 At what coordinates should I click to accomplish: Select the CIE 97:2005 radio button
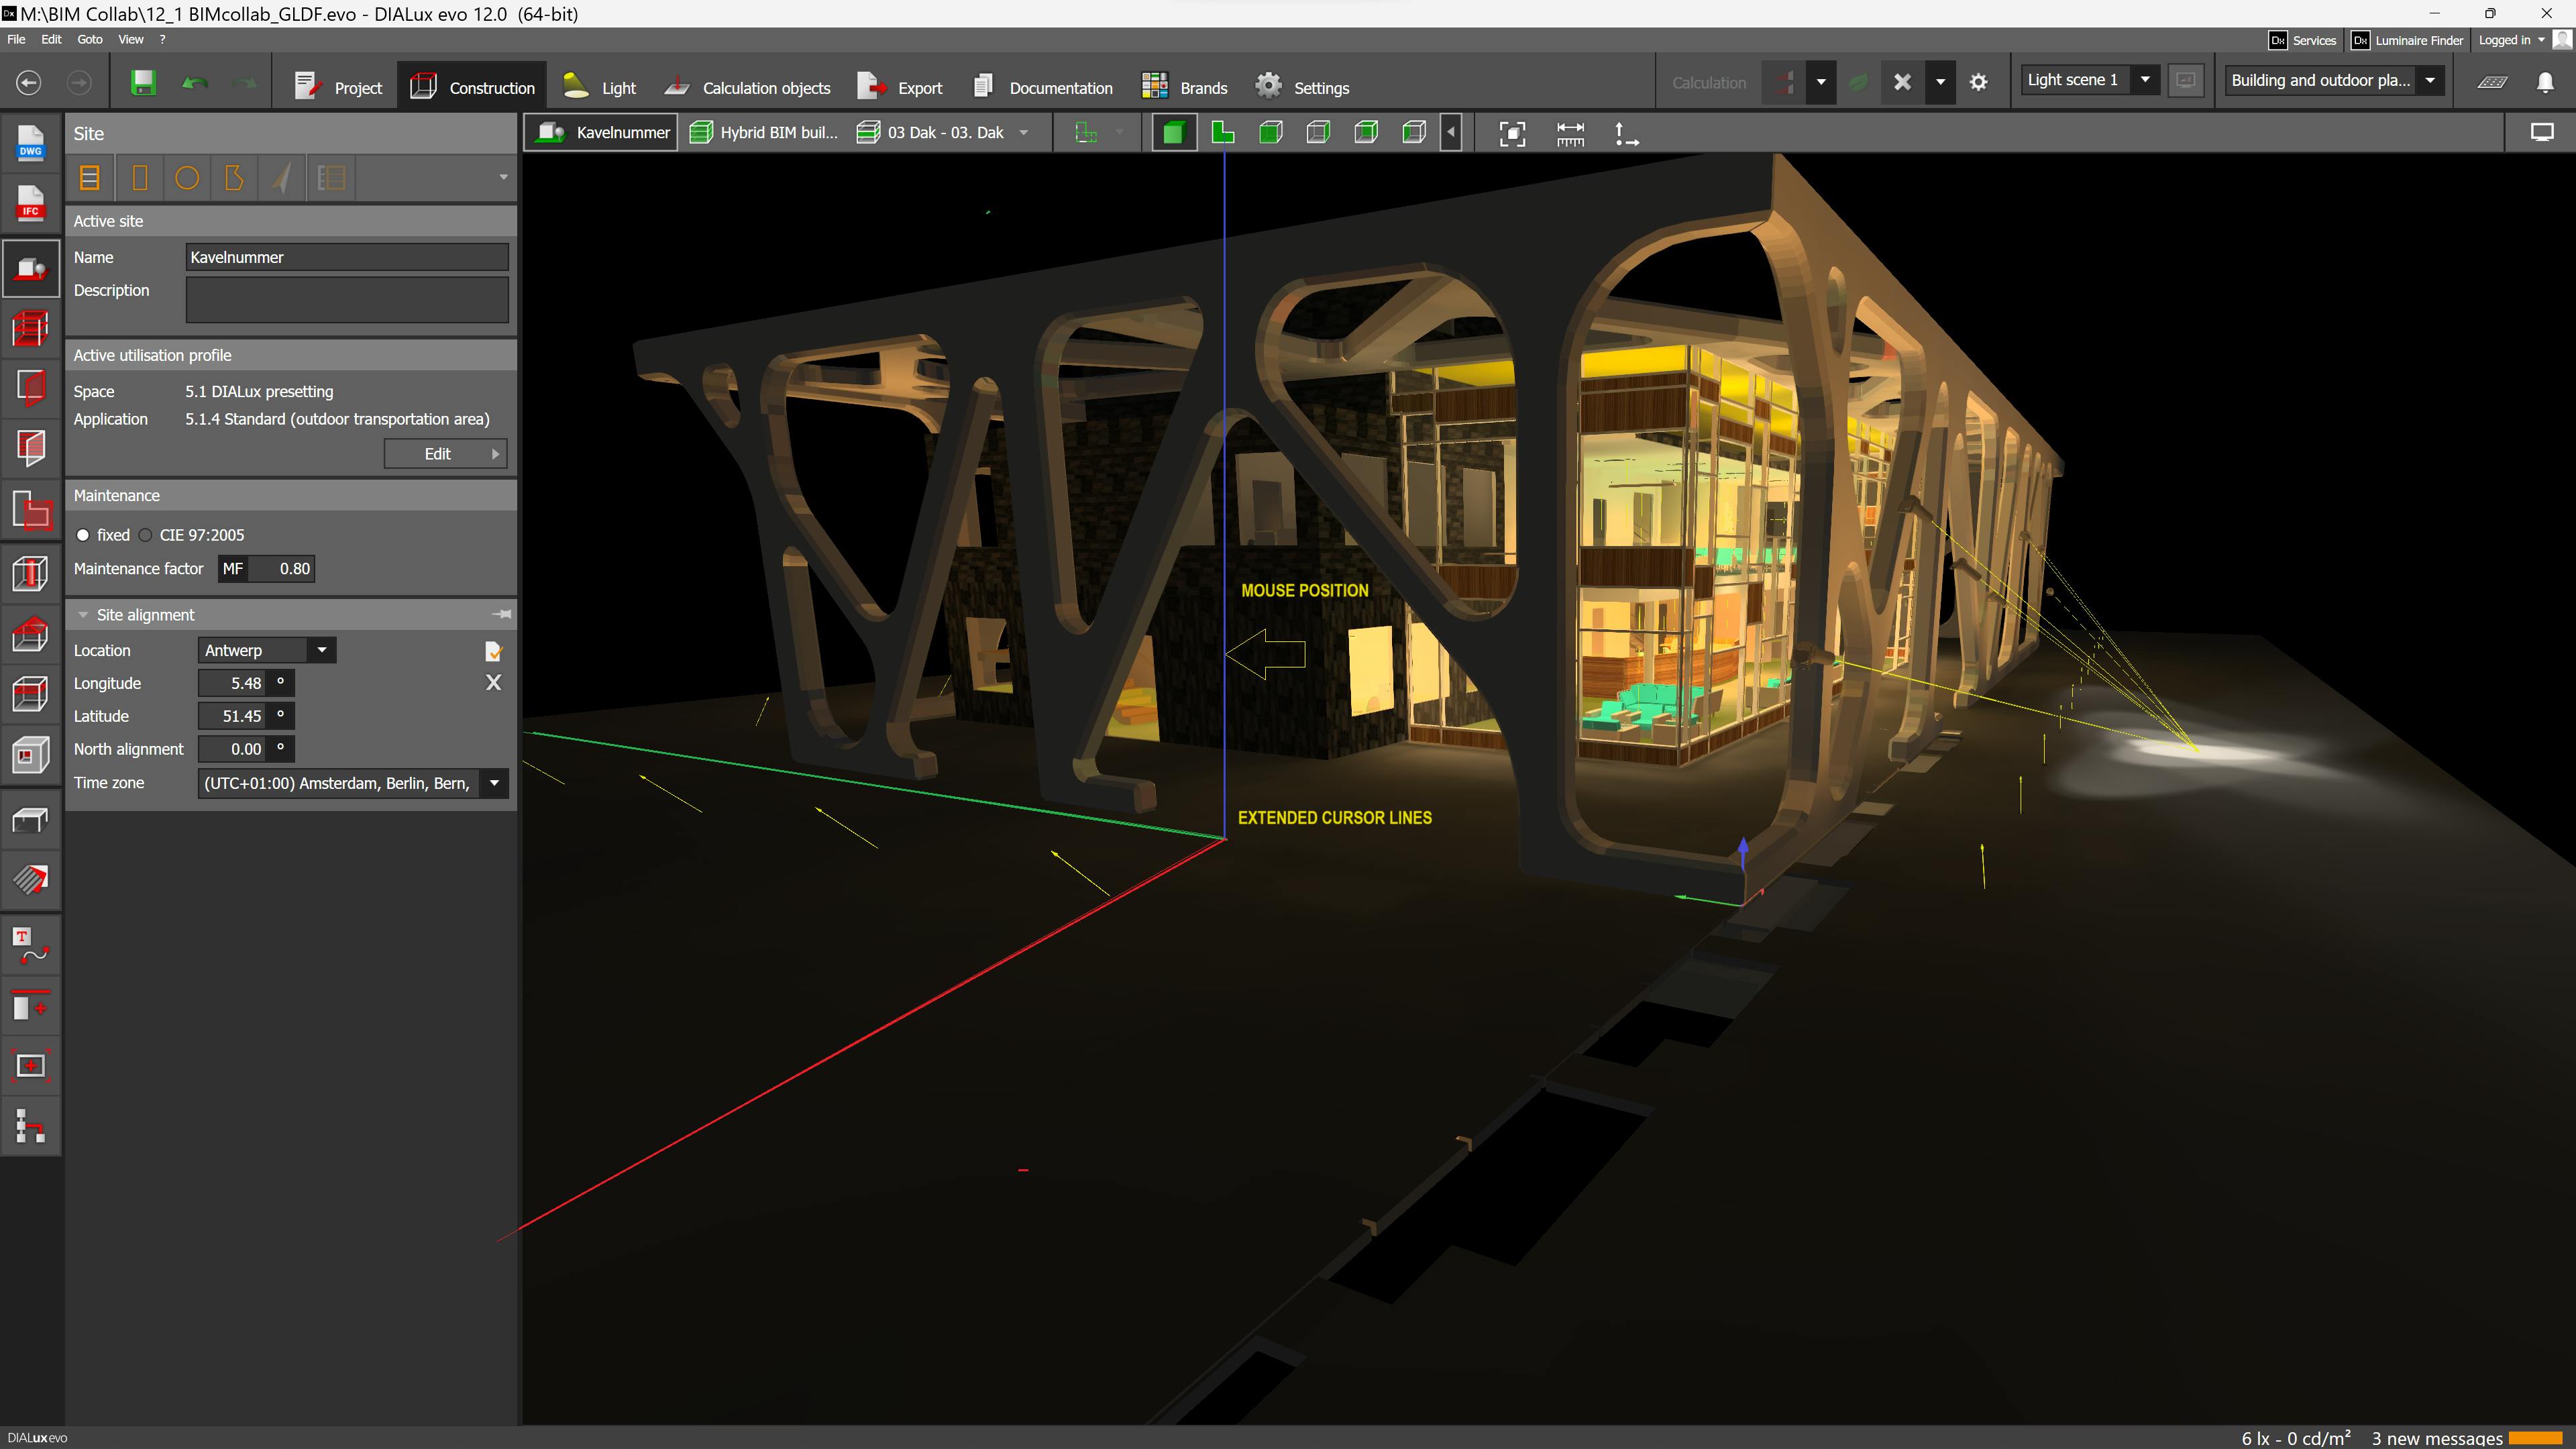146,535
